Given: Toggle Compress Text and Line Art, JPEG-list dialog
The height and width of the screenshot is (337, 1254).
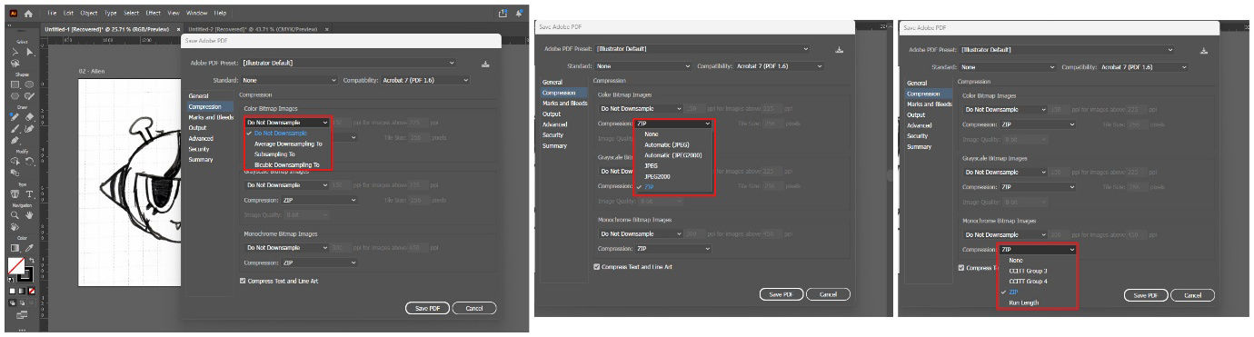Looking at the screenshot, I should click(x=597, y=266).
